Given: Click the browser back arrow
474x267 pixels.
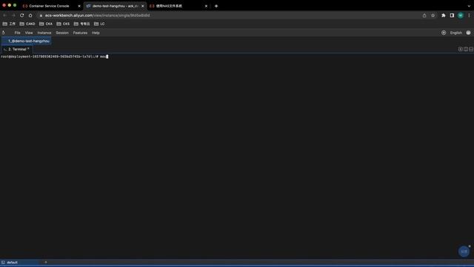Looking at the screenshot, I should tap(5, 15).
